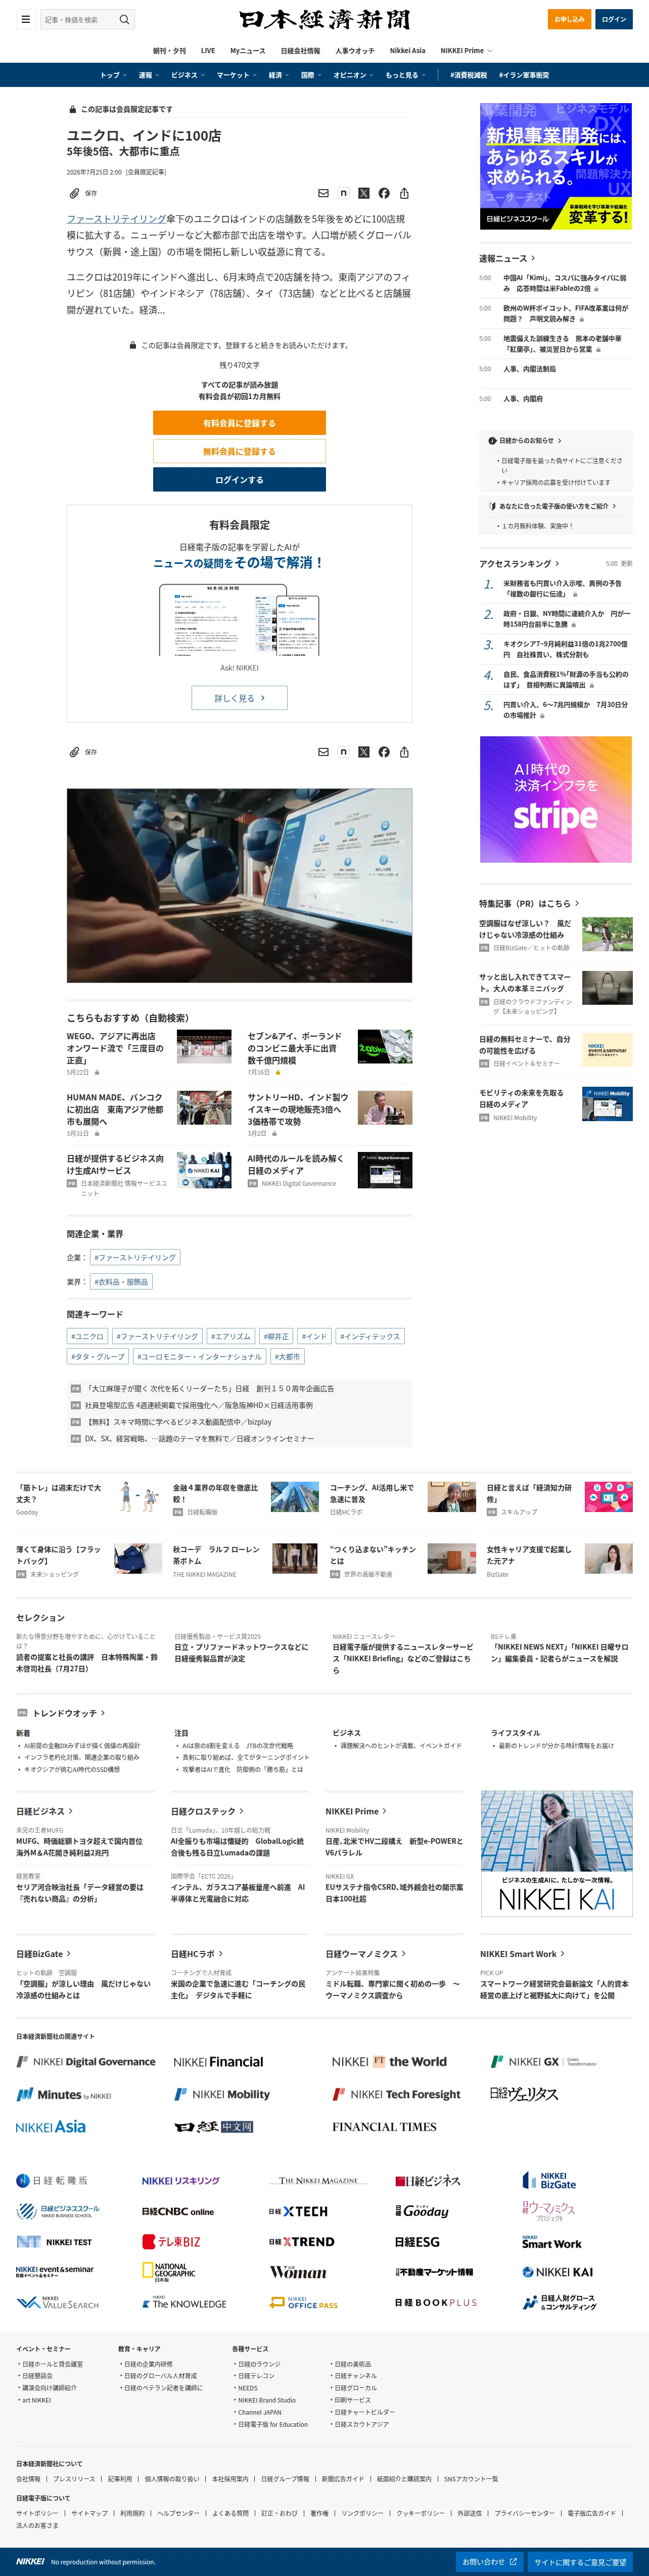Save article with clip icon under the date
649x2576 pixels.
click(x=83, y=193)
